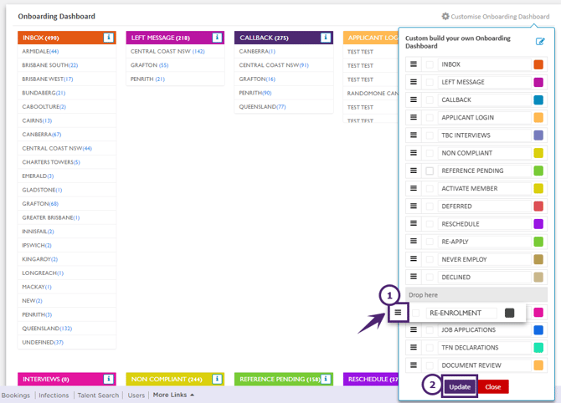The width and height of the screenshot is (561, 403).
Task: Toggle the DOCUMENT REVIEW checkbox
Action: pos(430,365)
